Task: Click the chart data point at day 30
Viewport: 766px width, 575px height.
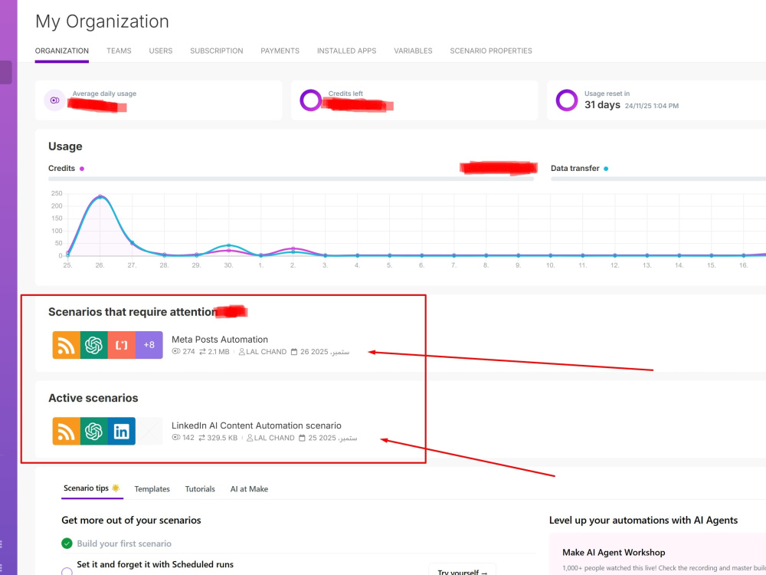Action: tap(228, 245)
